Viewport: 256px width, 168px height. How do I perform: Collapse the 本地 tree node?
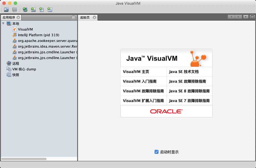tap(3, 23)
